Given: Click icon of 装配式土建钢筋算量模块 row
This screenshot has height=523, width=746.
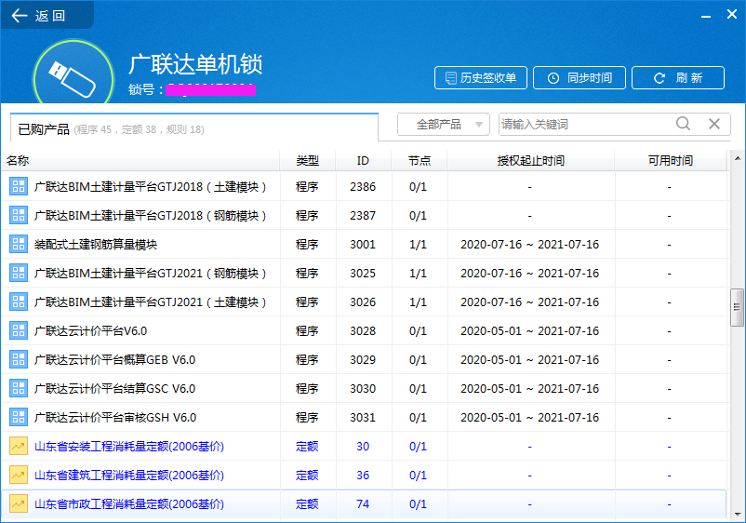Looking at the screenshot, I should click(x=19, y=244).
